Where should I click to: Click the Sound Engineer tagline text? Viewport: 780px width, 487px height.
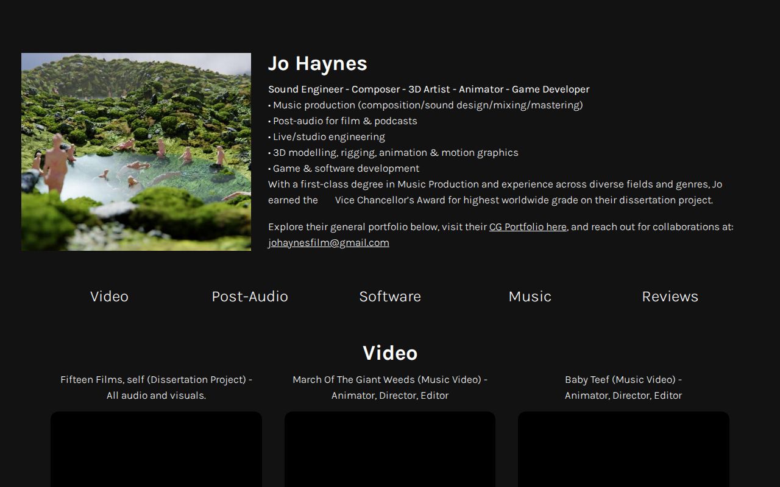[x=428, y=89]
